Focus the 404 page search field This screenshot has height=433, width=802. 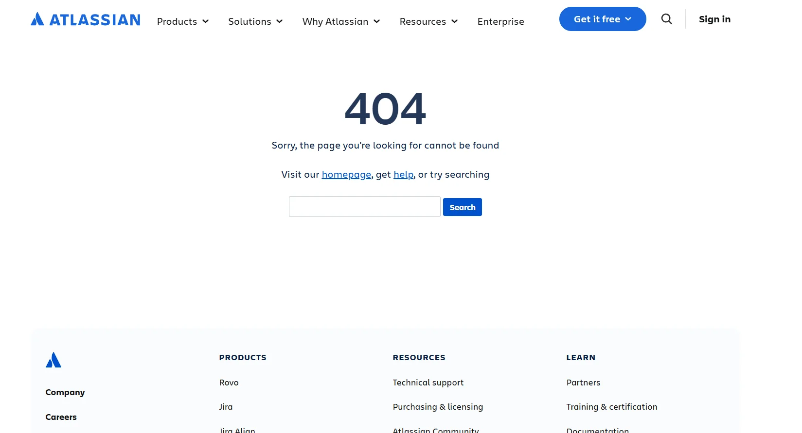[365, 207]
